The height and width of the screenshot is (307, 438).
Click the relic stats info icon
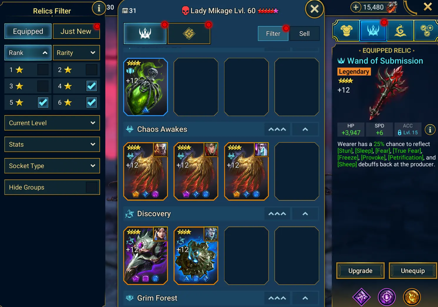tap(430, 130)
